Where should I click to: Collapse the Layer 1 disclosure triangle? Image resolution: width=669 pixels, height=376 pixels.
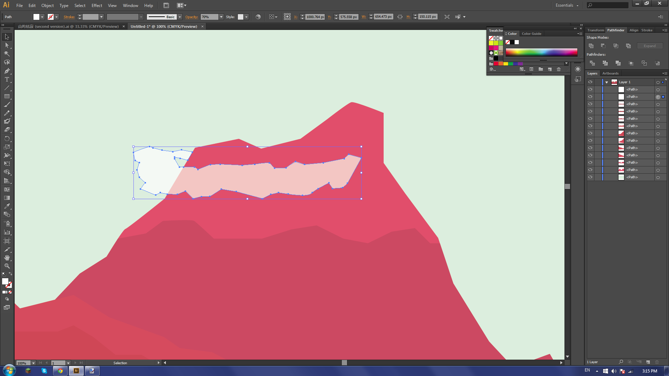pyautogui.click(x=607, y=83)
